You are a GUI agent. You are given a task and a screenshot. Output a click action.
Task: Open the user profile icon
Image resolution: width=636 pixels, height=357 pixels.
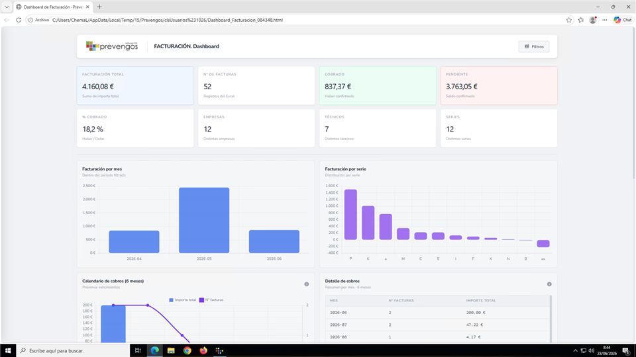pos(593,20)
